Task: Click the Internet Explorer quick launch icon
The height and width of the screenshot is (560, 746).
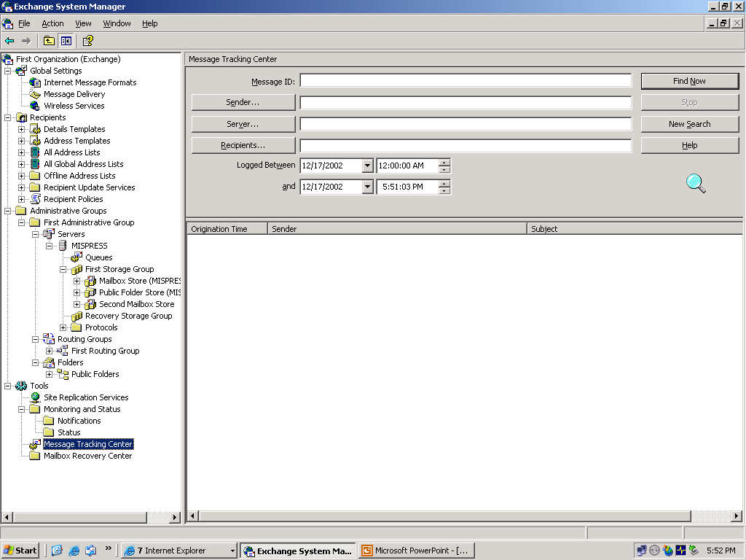Action: [x=74, y=551]
